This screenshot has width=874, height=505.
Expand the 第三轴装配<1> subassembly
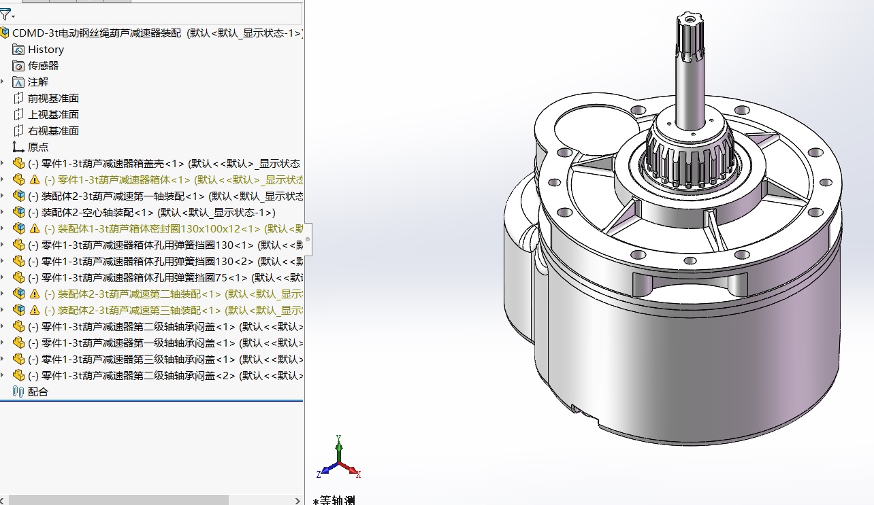3,310
